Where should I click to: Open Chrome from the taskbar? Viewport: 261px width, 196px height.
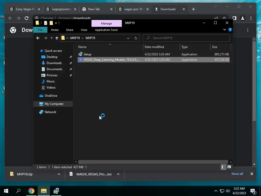[31, 191]
